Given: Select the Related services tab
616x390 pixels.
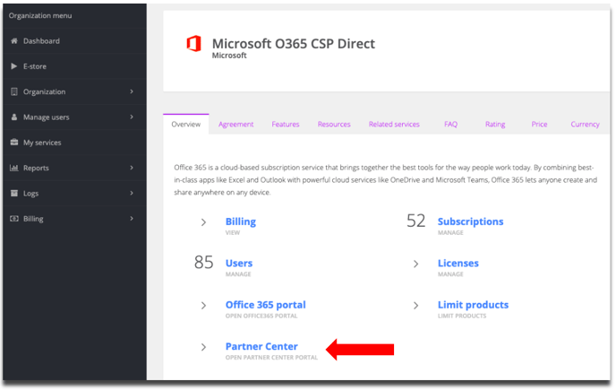Looking at the screenshot, I should 394,125.
